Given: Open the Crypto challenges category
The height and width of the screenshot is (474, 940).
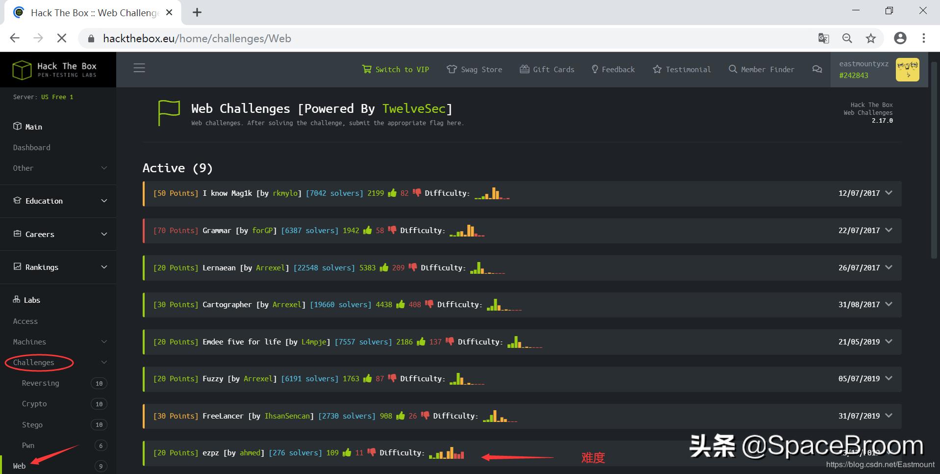Looking at the screenshot, I should [34, 403].
